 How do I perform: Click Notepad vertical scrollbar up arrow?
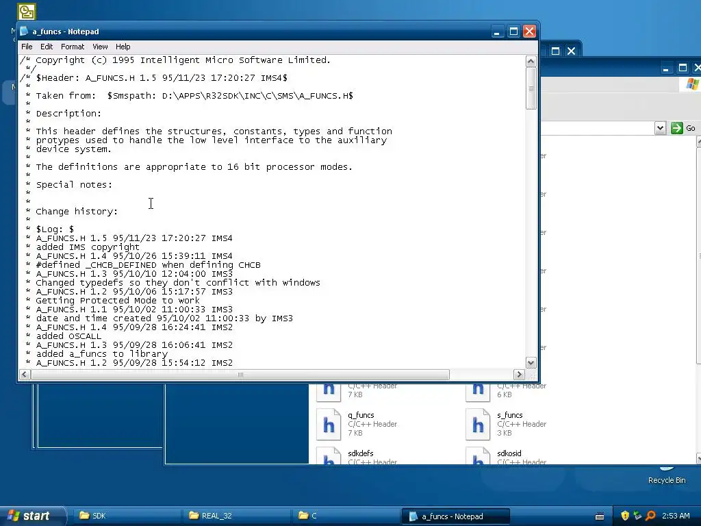coord(531,61)
